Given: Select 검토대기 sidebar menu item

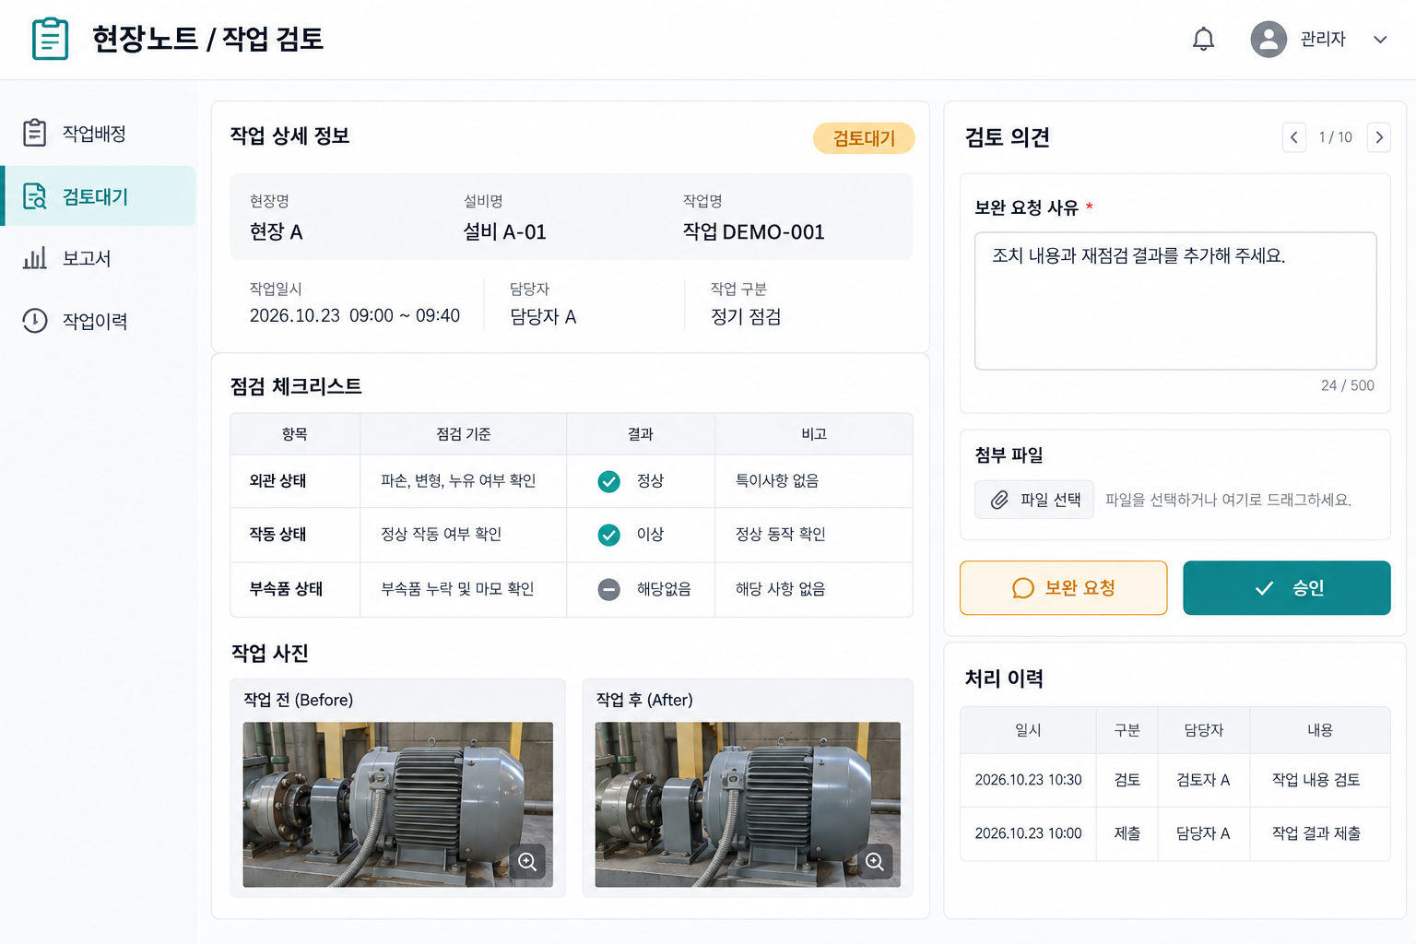Looking at the screenshot, I should click(99, 196).
